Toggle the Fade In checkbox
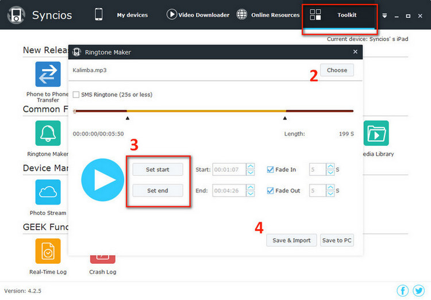 pos(270,170)
